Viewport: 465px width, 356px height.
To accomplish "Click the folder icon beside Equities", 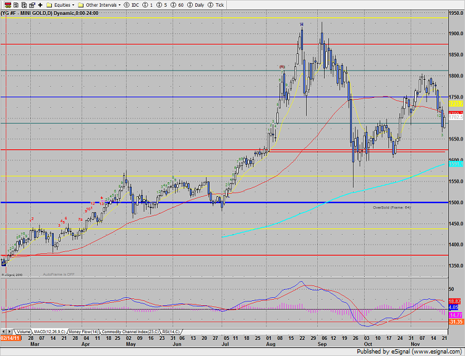I will click(49, 5).
